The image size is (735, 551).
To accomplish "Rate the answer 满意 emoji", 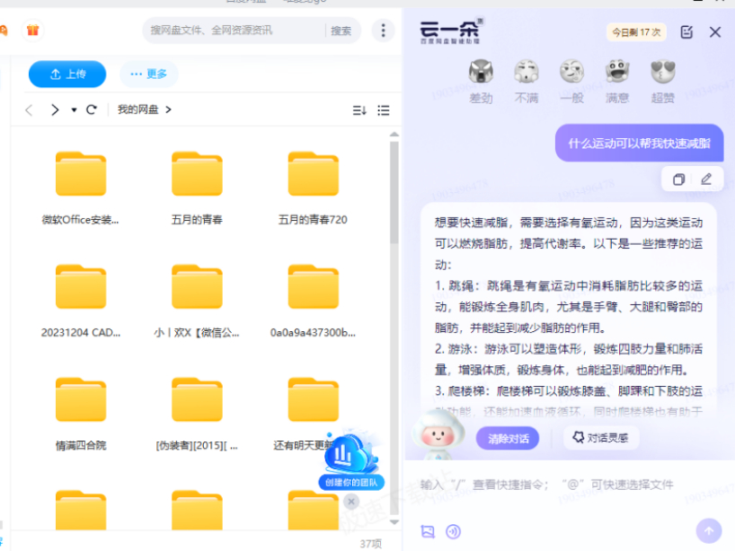I will 617,81.
